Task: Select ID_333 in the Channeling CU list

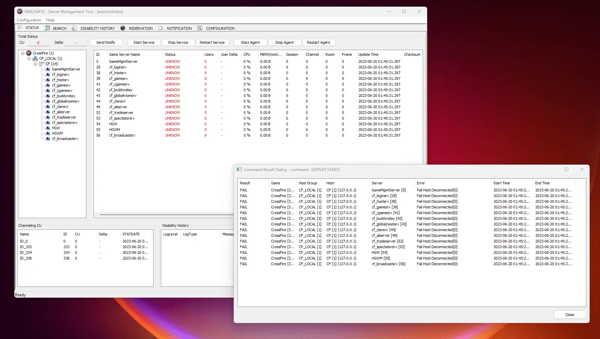Action: click(85, 247)
